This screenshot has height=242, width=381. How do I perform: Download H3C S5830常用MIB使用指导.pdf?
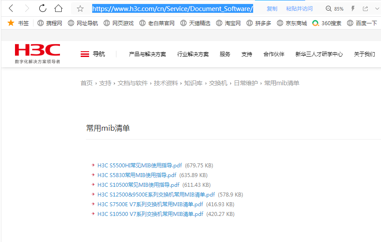[x=137, y=175]
